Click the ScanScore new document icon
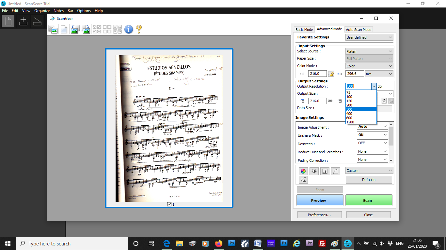The width and height of the screenshot is (446, 250). tap(8, 21)
